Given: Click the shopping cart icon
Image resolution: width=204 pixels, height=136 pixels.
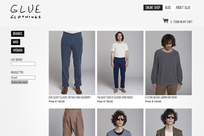Looking at the screenshot, I should pos(165,21).
